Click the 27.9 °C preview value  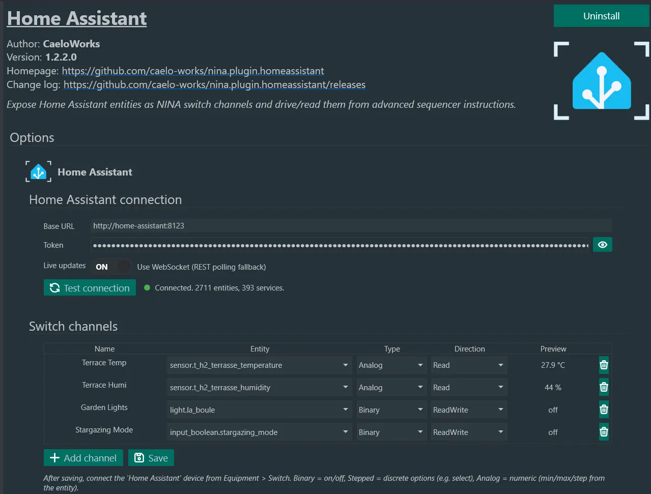coord(553,365)
